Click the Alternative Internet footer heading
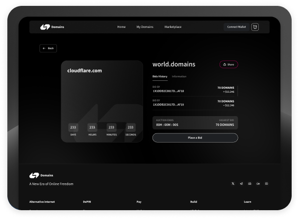The width and height of the screenshot is (299, 219). [42, 202]
